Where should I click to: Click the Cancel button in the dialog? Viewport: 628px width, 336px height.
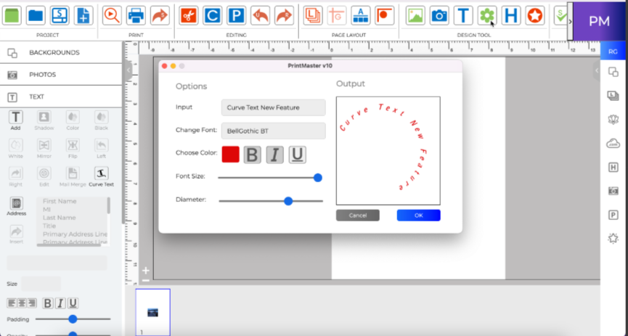point(358,216)
